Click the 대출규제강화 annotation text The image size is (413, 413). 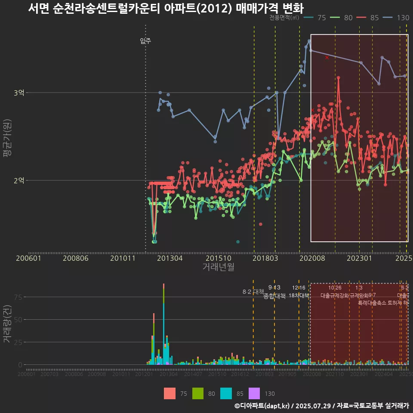335,296
